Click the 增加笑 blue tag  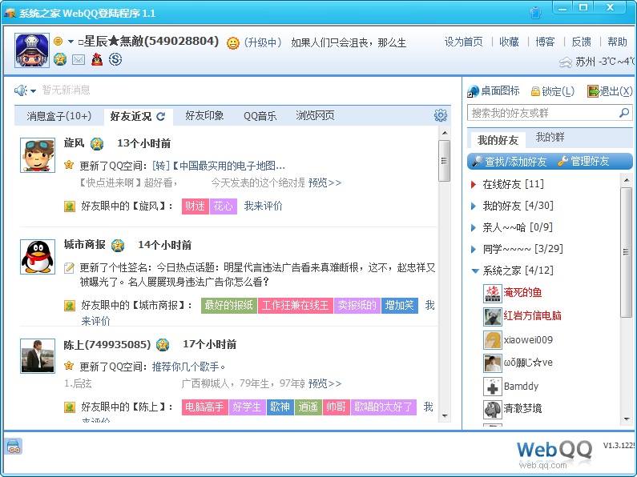click(x=400, y=306)
